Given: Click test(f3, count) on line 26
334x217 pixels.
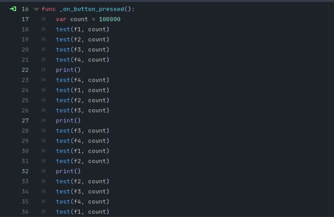Looking at the screenshot, I should tap(82, 111).
